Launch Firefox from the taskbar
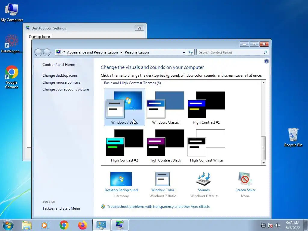The width and height of the screenshot is (308, 231). pos(82,225)
